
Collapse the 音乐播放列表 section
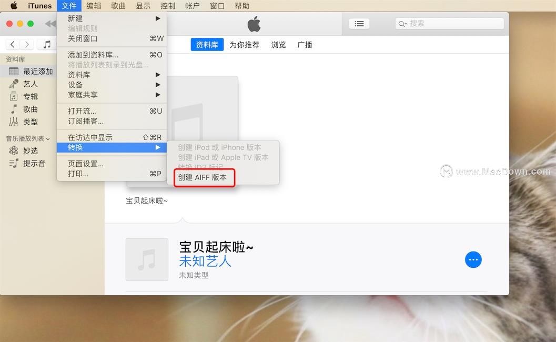[48, 139]
